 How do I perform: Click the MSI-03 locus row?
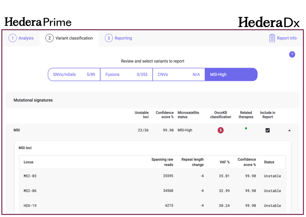point(153,176)
